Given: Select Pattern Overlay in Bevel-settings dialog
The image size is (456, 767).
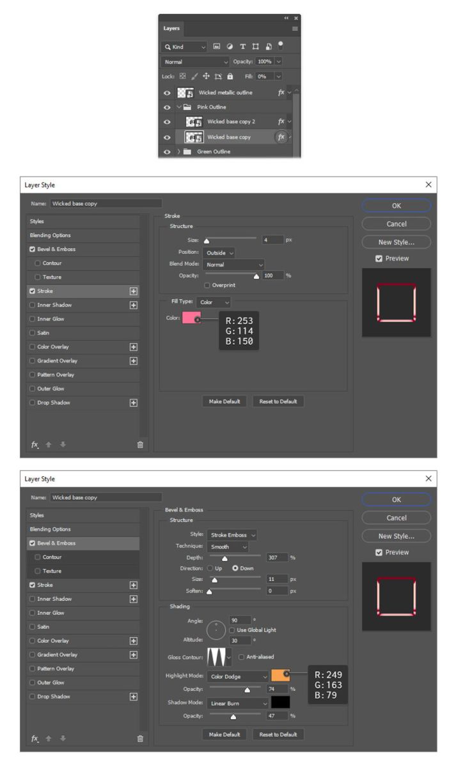Looking at the screenshot, I should [x=83, y=669].
